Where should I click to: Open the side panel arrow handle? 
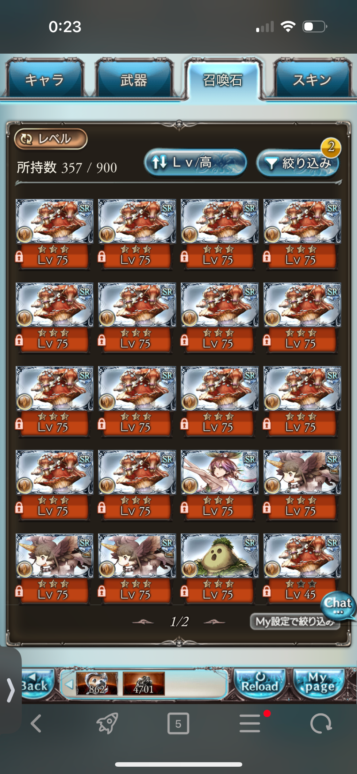pyautogui.click(x=11, y=690)
